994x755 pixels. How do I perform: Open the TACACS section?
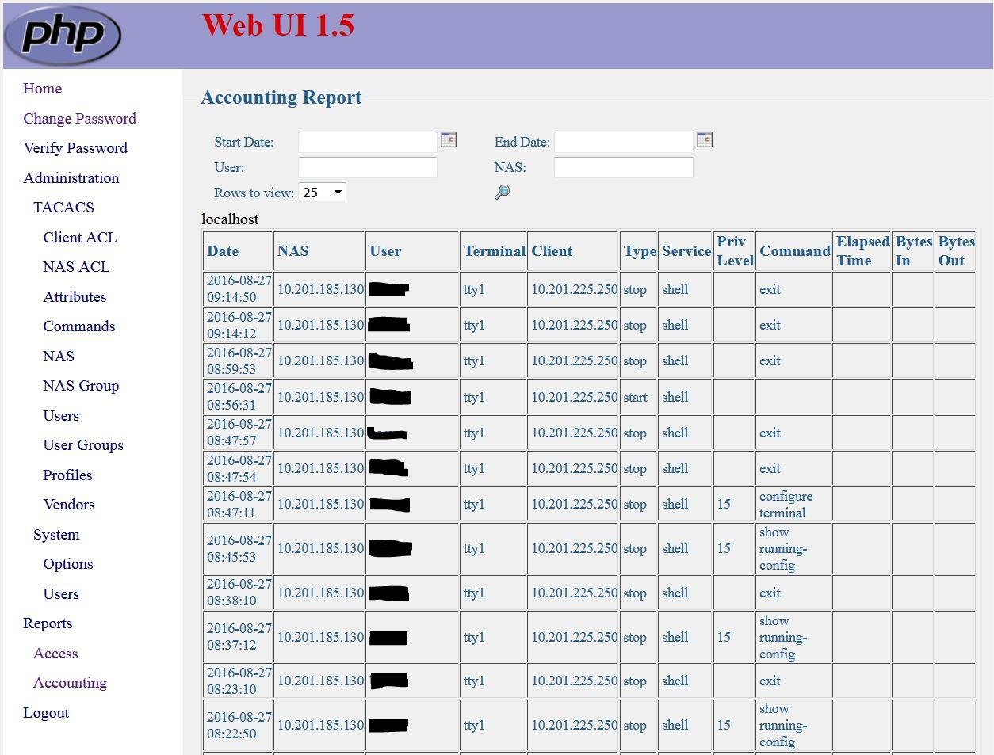tap(63, 207)
